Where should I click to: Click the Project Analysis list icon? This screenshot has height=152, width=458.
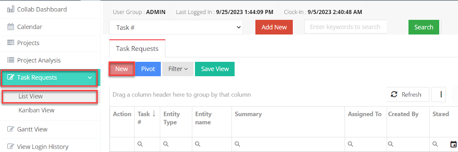point(11,60)
